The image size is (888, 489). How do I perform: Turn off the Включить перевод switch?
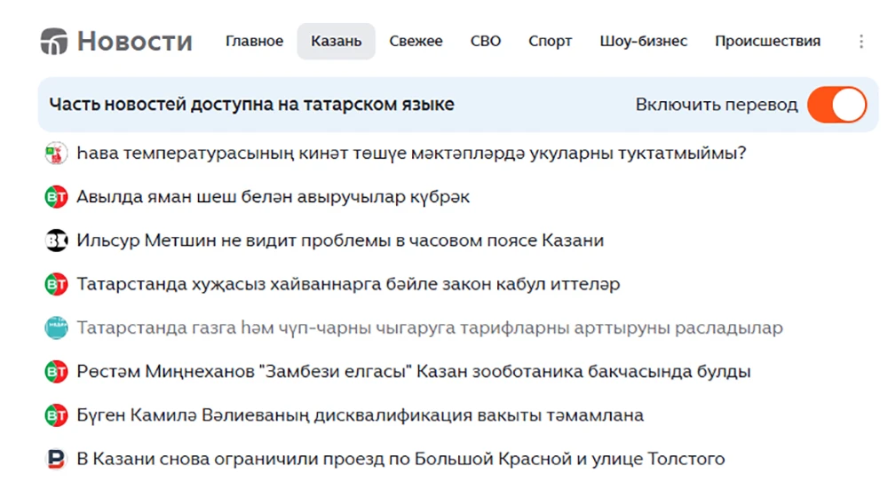click(x=837, y=105)
